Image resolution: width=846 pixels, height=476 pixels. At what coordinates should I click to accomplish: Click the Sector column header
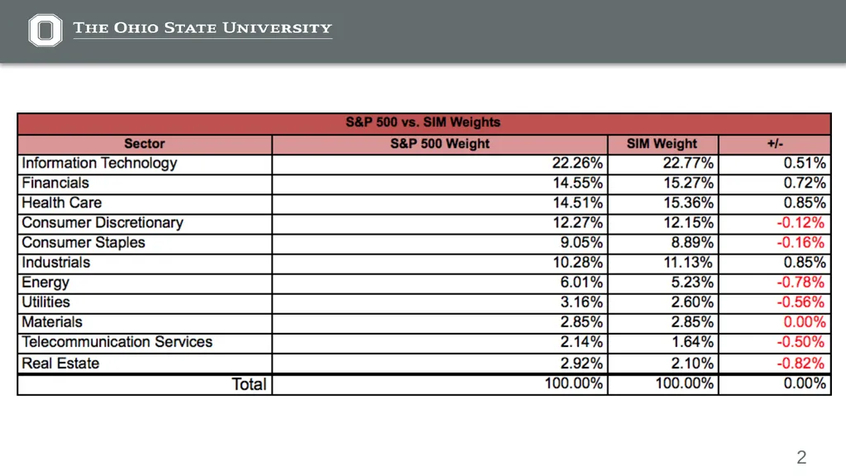(x=145, y=144)
